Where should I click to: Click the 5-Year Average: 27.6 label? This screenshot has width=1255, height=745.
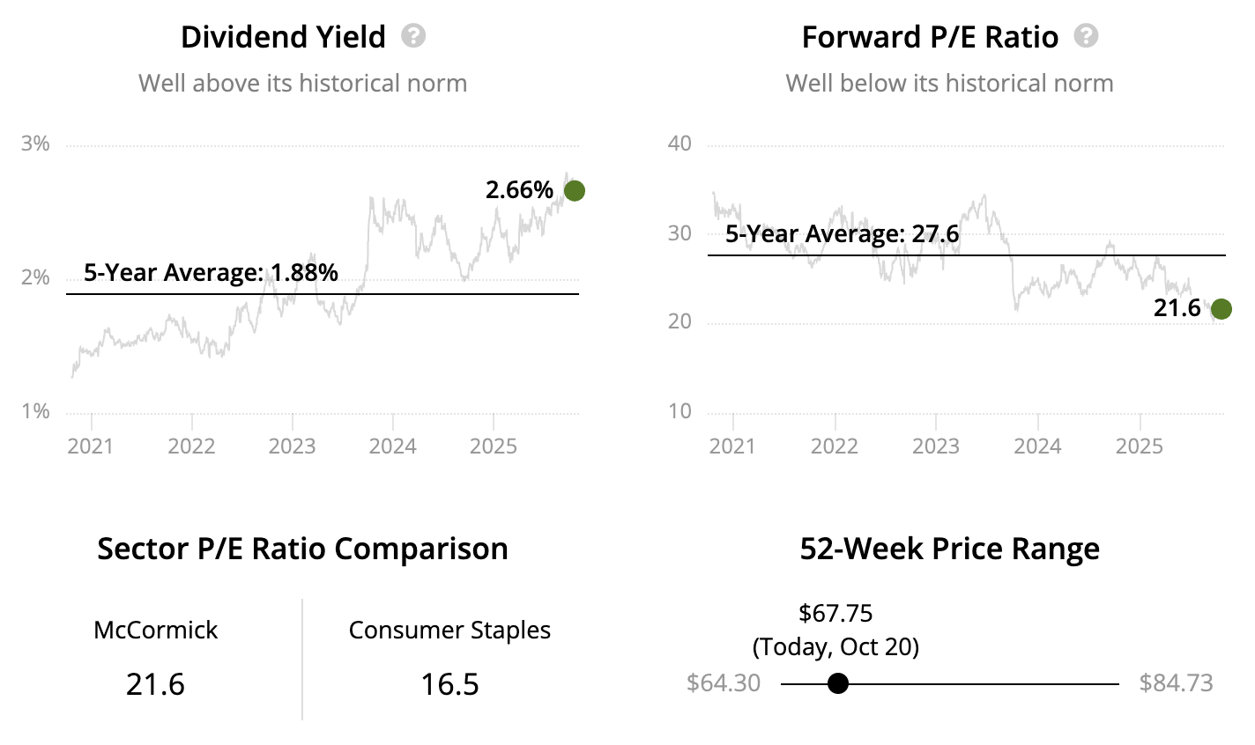(842, 234)
